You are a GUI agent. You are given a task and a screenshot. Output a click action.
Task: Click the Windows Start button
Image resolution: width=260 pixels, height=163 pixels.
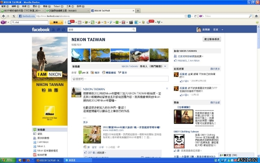tap(8, 160)
